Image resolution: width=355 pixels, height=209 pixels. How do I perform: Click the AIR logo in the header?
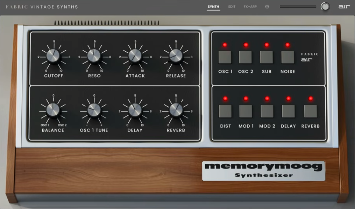(x=344, y=7)
